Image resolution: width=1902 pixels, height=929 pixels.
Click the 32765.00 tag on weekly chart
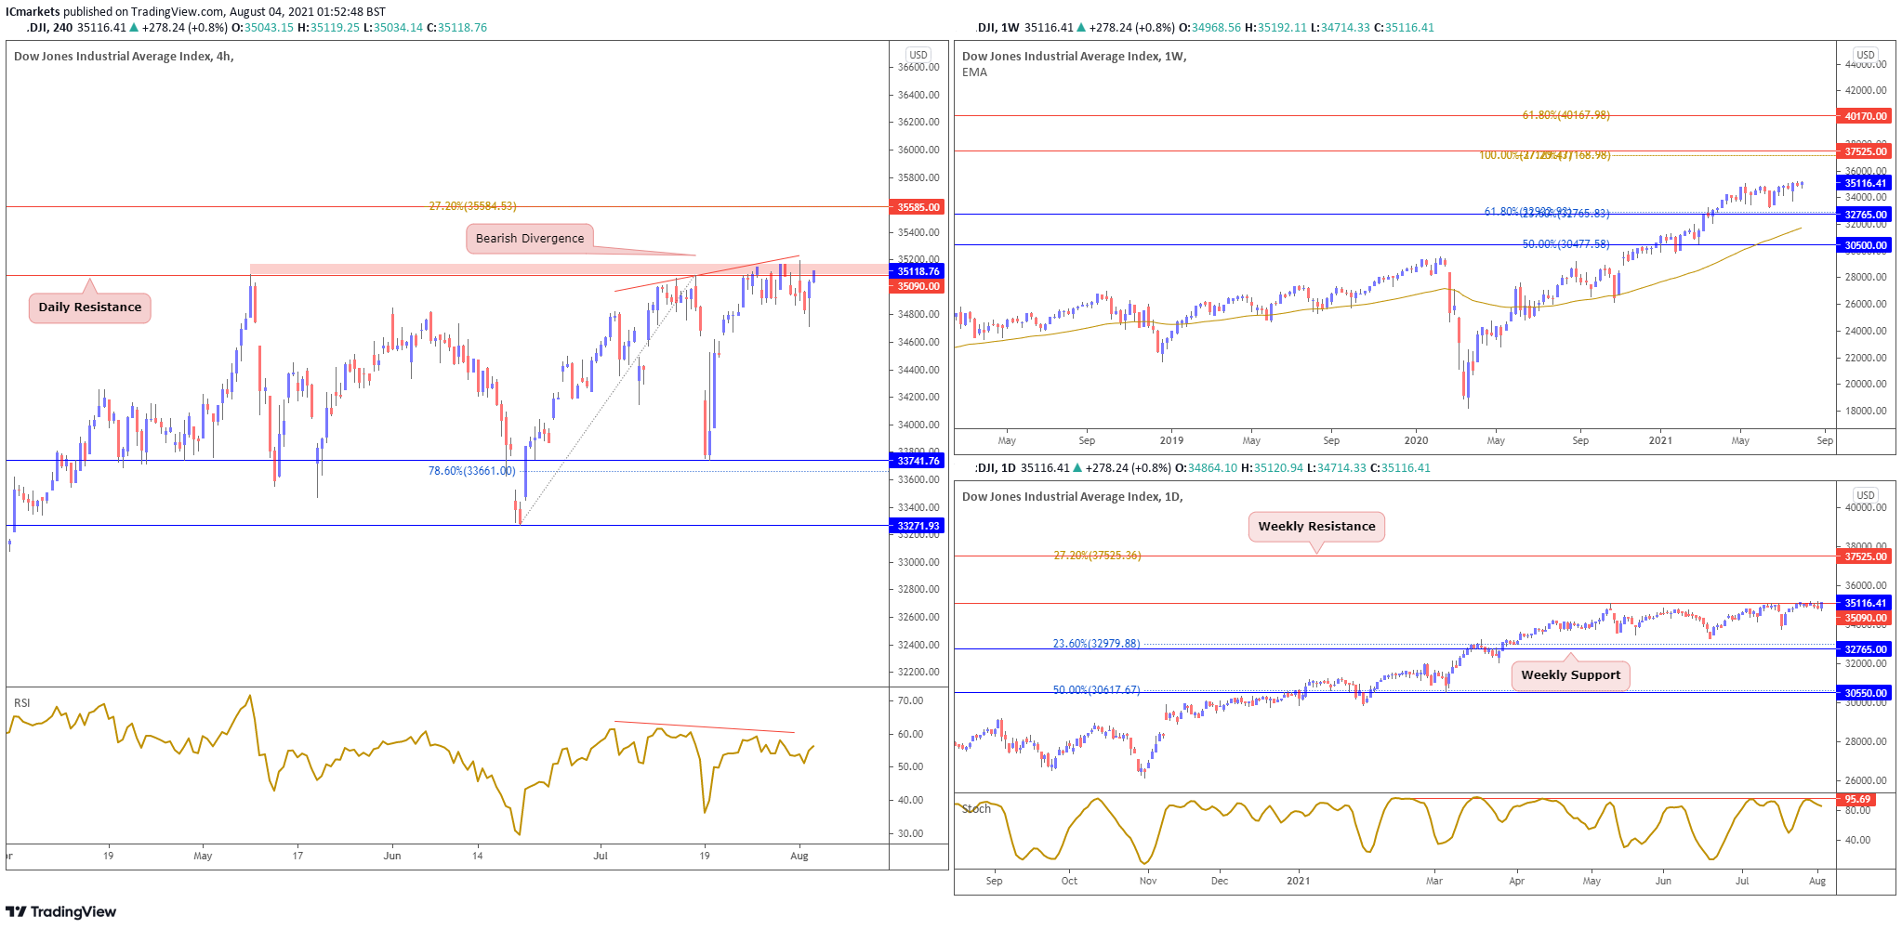pos(1866,215)
